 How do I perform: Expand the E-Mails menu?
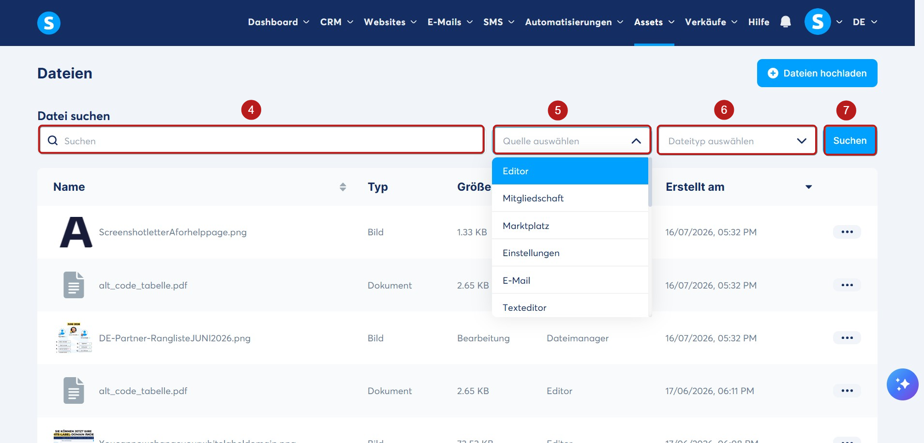click(450, 22)
